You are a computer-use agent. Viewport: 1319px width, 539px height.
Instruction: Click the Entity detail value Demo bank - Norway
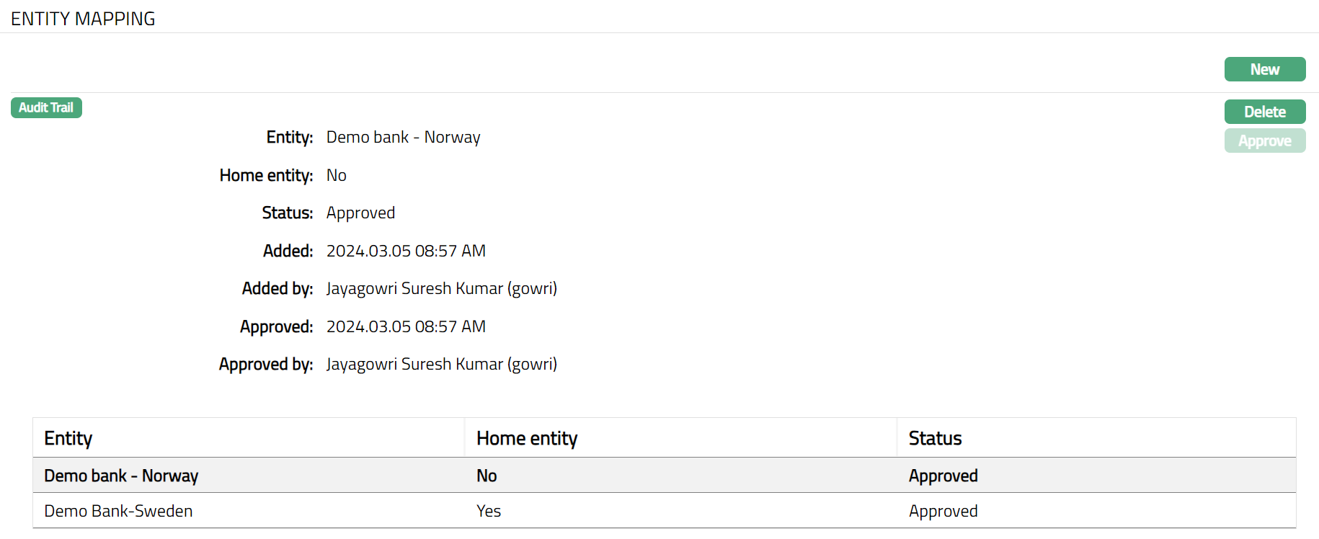[403, 137]
